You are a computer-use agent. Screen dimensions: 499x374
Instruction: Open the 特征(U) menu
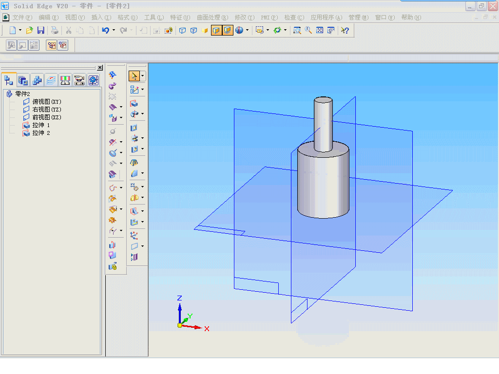(180, 18)
